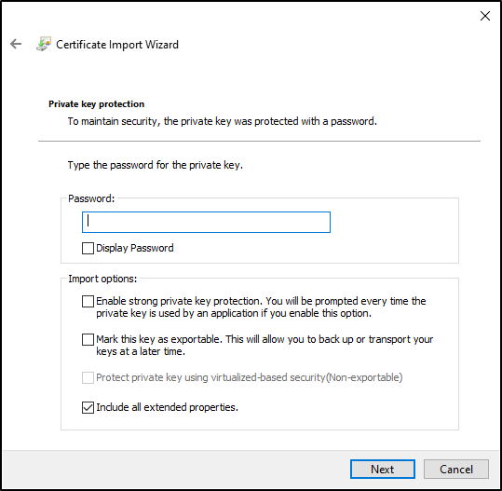Click the Certificate Import Wizard title text

pos(117,45)
